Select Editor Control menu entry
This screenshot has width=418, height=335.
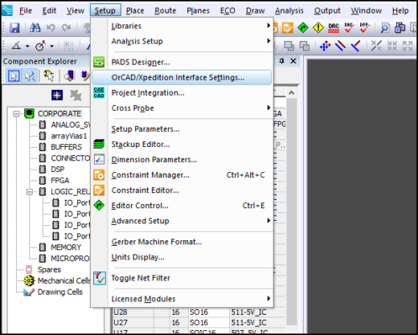(x=182, y=206)
